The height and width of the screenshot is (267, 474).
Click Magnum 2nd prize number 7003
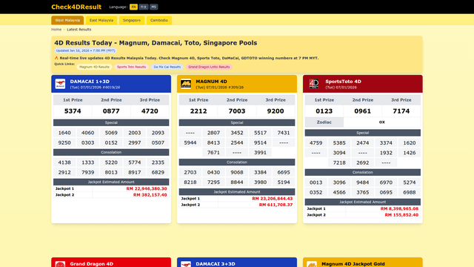pyautogui.click(x=237, y=111)
